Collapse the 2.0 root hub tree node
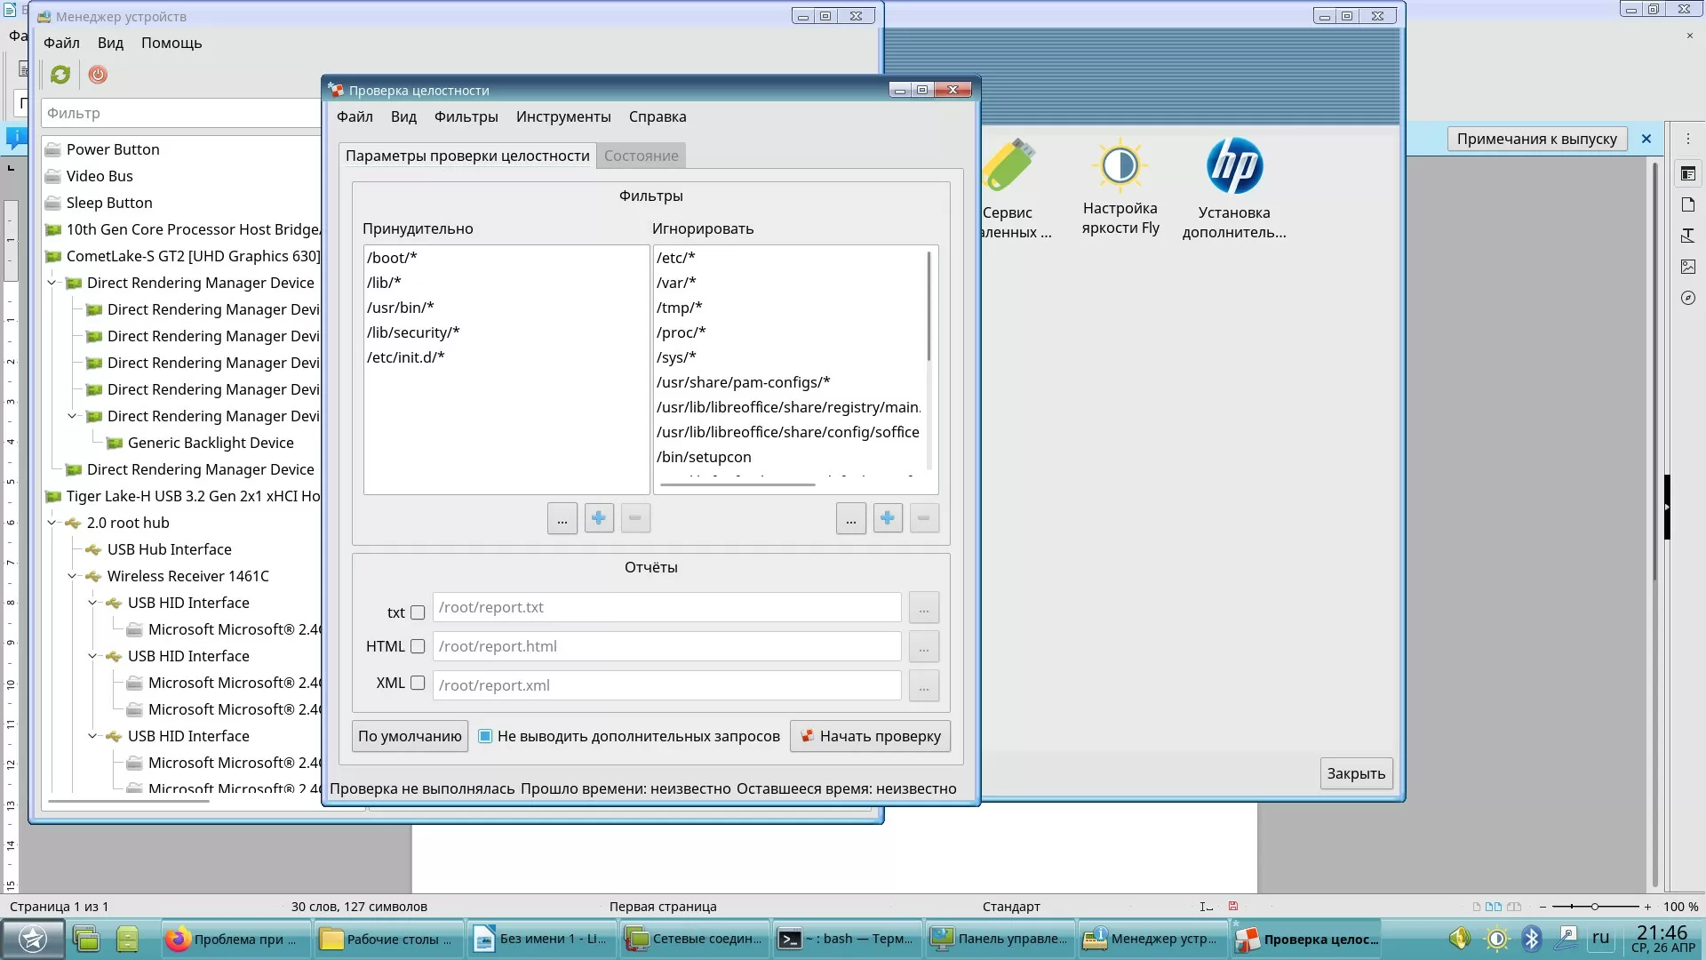This screenshot has height=960, width=1706. [x=52, y=523]
